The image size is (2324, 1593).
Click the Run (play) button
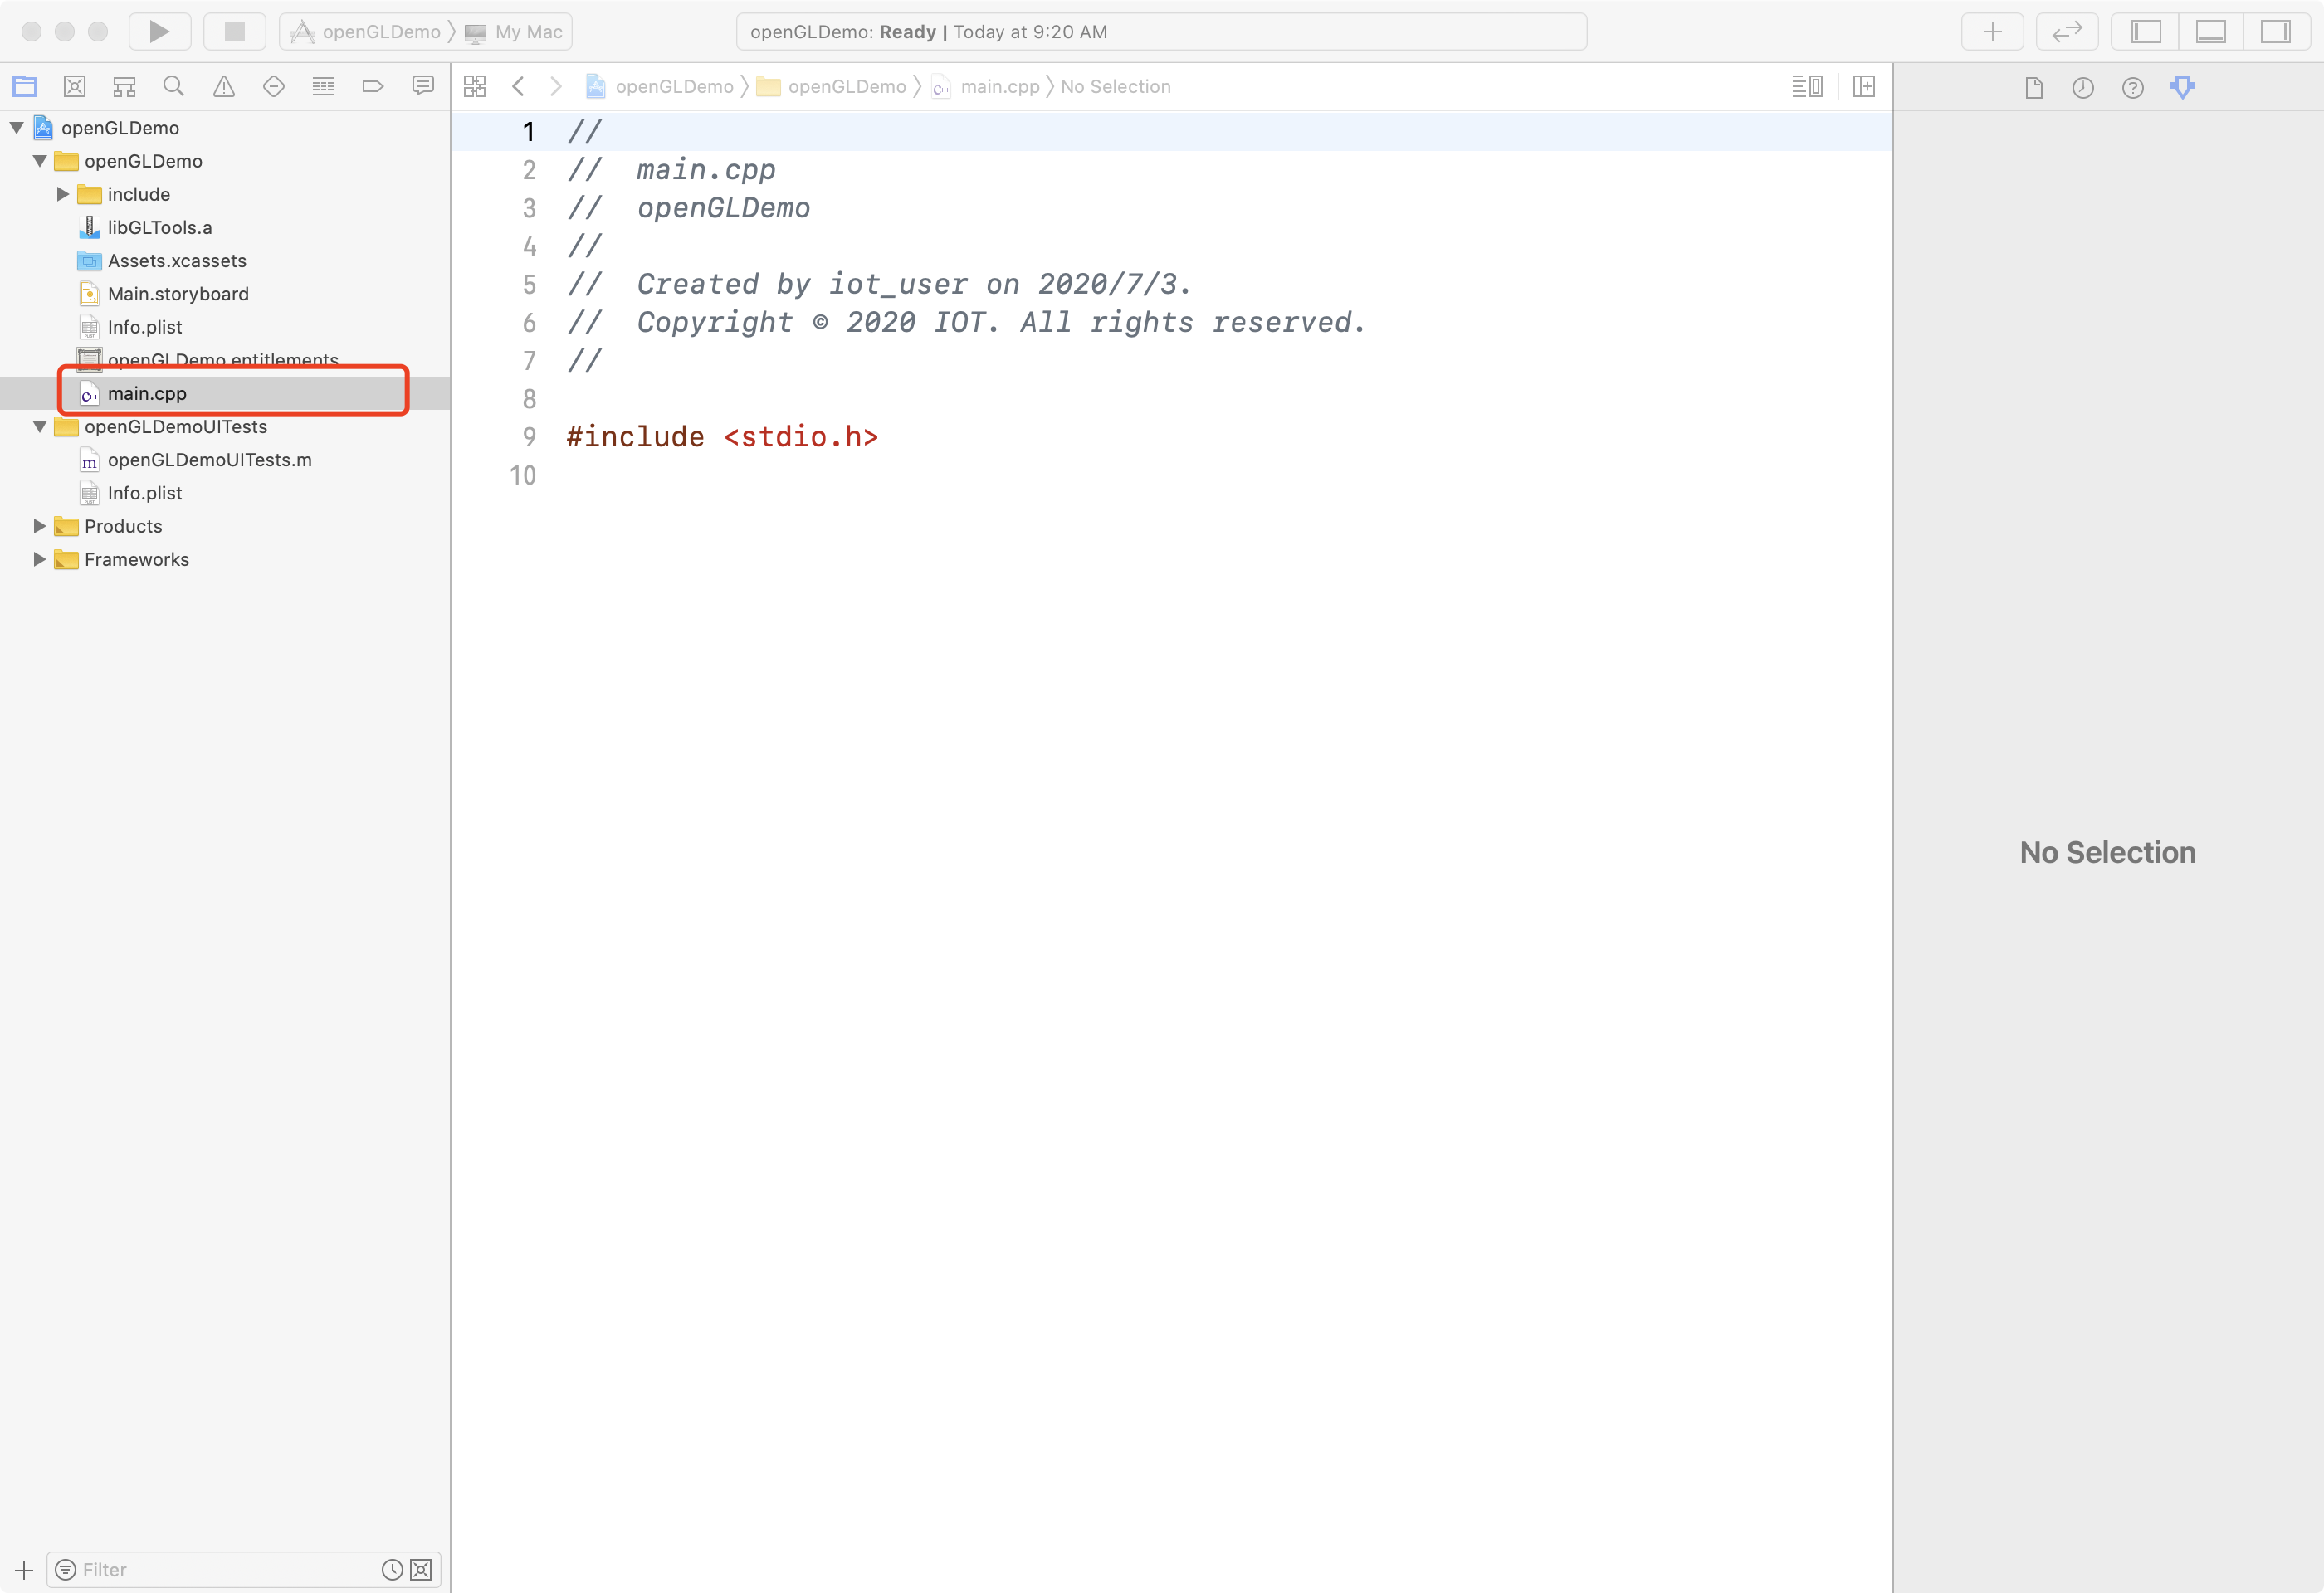pyautogui.click(x=159, y=31)
